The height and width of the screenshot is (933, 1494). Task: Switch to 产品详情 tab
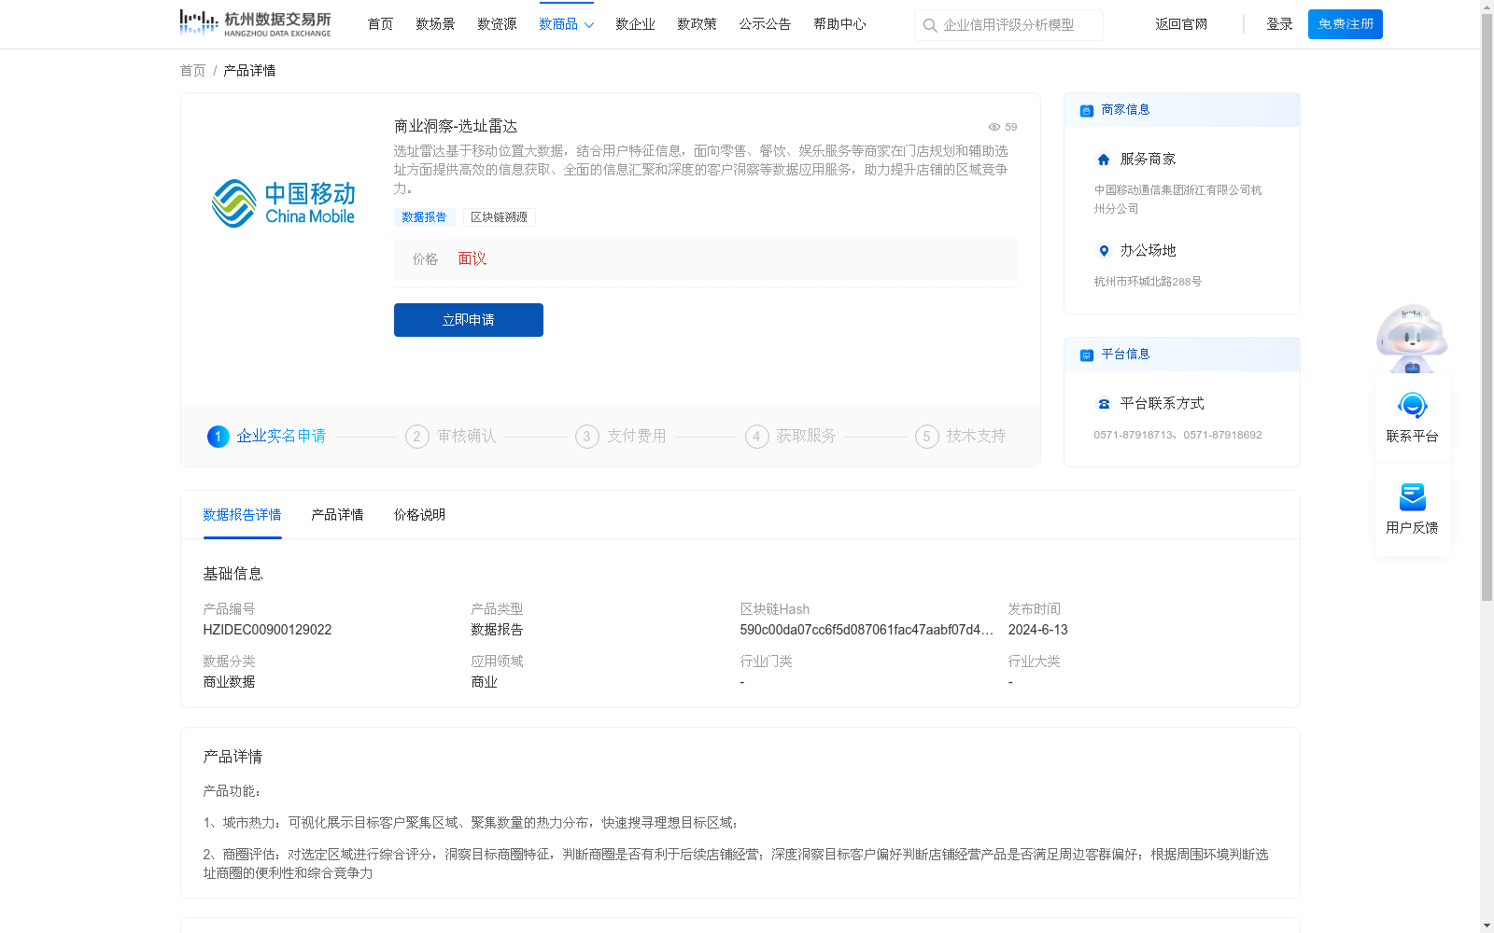[x=337, y=515]
